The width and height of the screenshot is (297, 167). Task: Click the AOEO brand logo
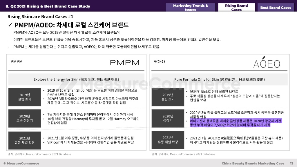point(267,62)
